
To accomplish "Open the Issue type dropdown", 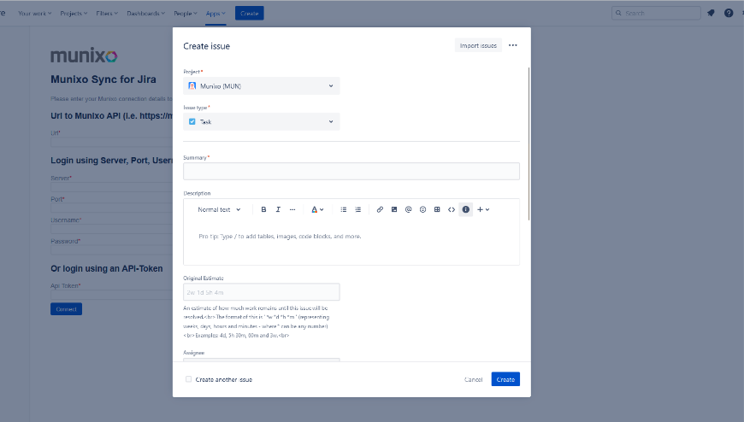I will 262,122.
